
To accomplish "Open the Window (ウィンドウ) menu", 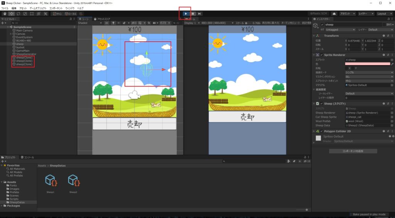I will tap(70, 8).
